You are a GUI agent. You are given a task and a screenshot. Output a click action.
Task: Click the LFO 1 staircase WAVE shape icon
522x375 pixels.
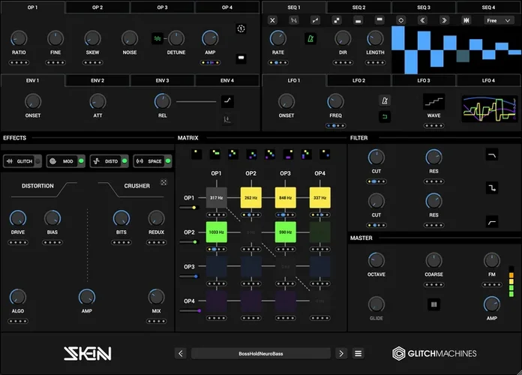click(x=433, y=101)
